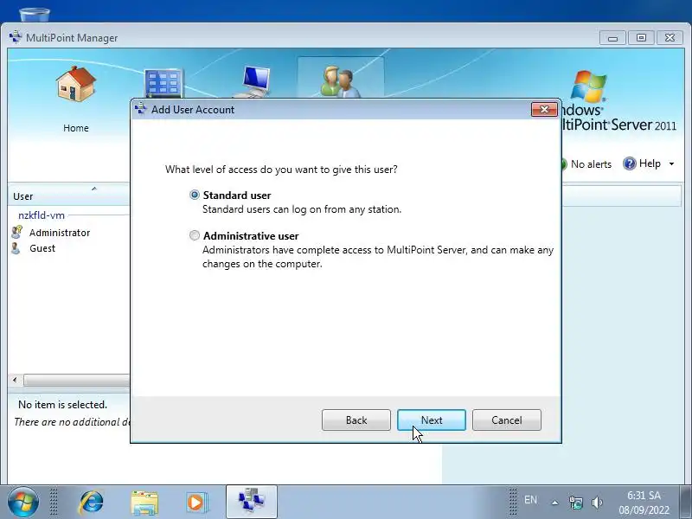Image resolution: width=692 pixels, height=519 pixels.
Task: Click the left scroll arrow in user list
Action: tap(15, 380)
